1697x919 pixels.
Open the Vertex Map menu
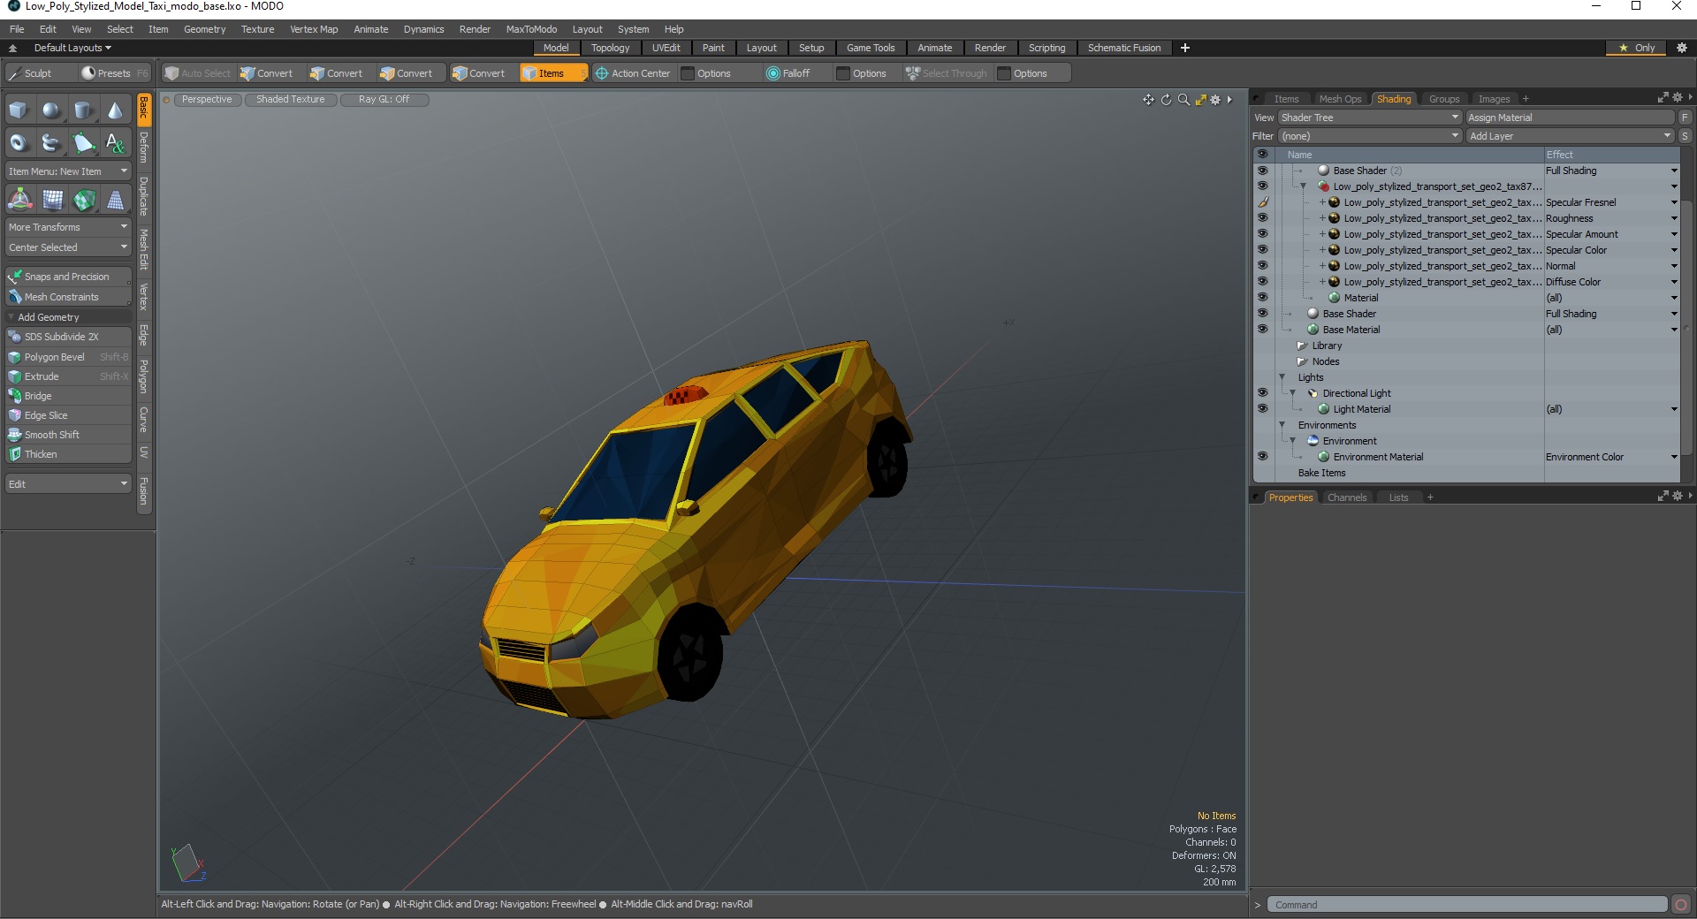[x=314, y=29]
